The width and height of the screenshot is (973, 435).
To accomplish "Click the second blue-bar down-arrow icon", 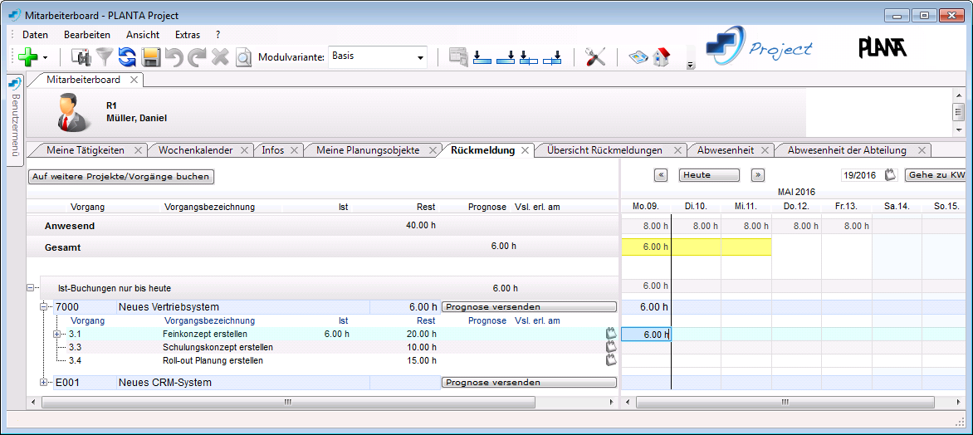I will coord(506,57).
